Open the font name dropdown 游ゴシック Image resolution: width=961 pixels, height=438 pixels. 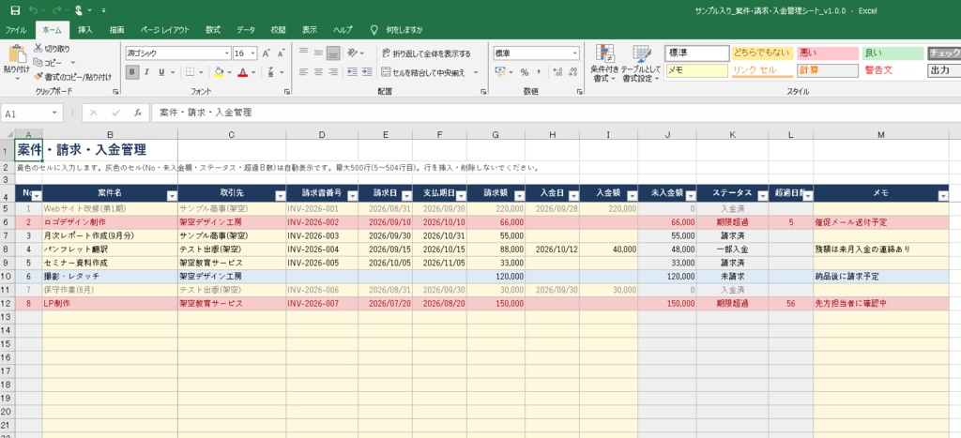227,53
